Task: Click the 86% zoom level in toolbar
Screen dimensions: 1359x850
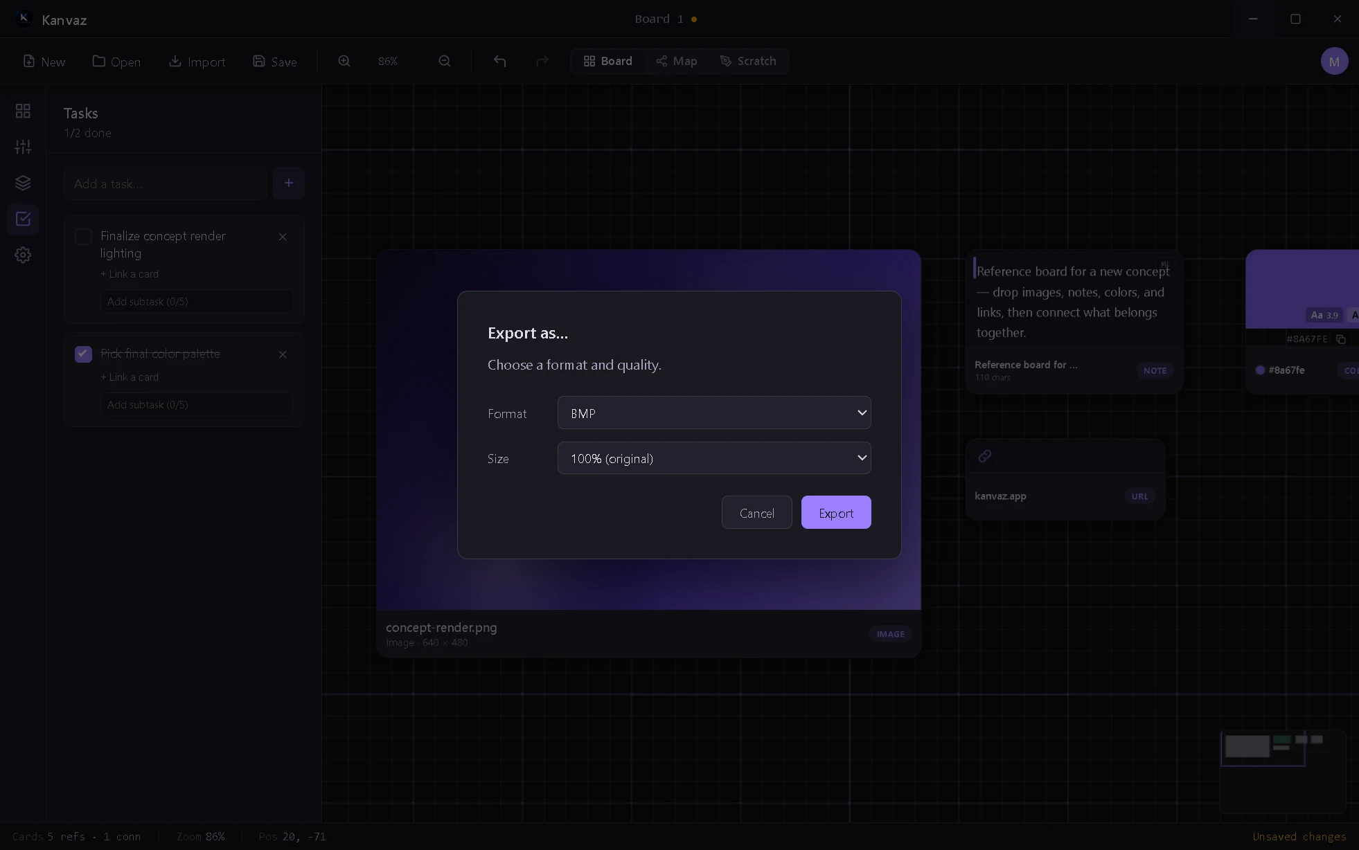Action: (388, 61)
